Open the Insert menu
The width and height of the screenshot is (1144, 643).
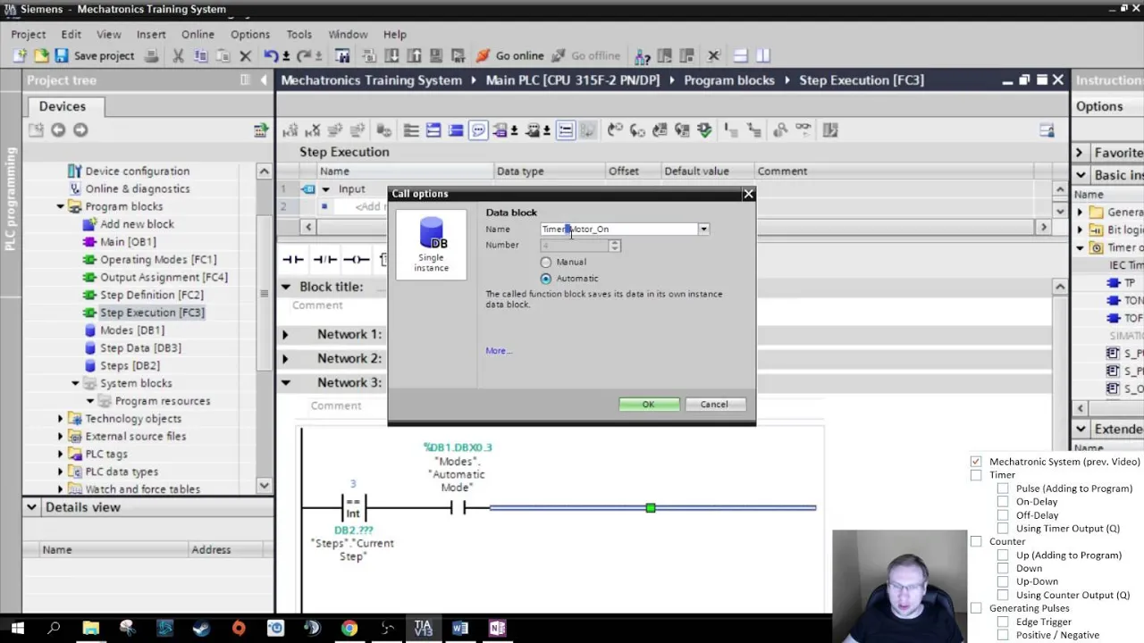(151, 34)
